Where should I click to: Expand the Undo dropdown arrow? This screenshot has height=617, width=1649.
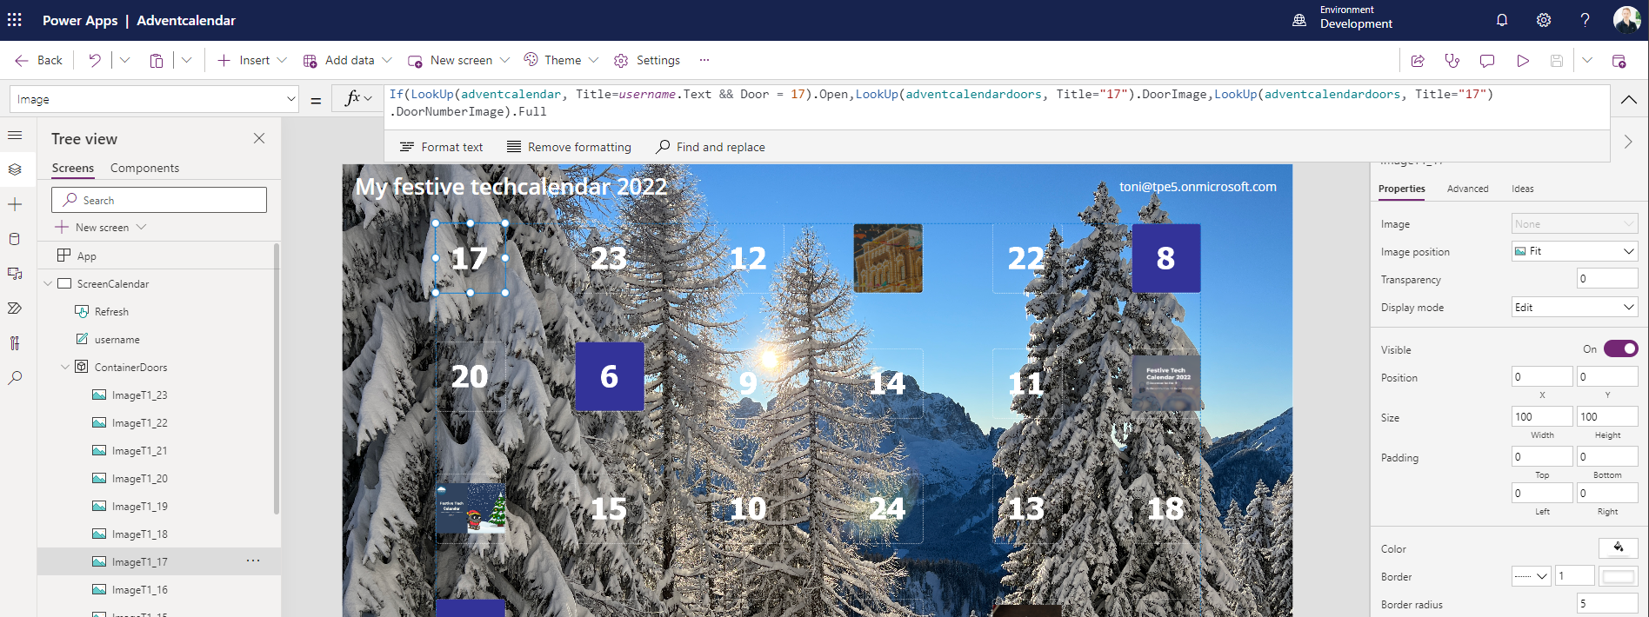point(124,60)
